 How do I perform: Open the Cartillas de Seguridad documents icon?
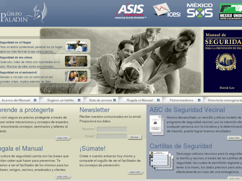(x=161, y=160)
